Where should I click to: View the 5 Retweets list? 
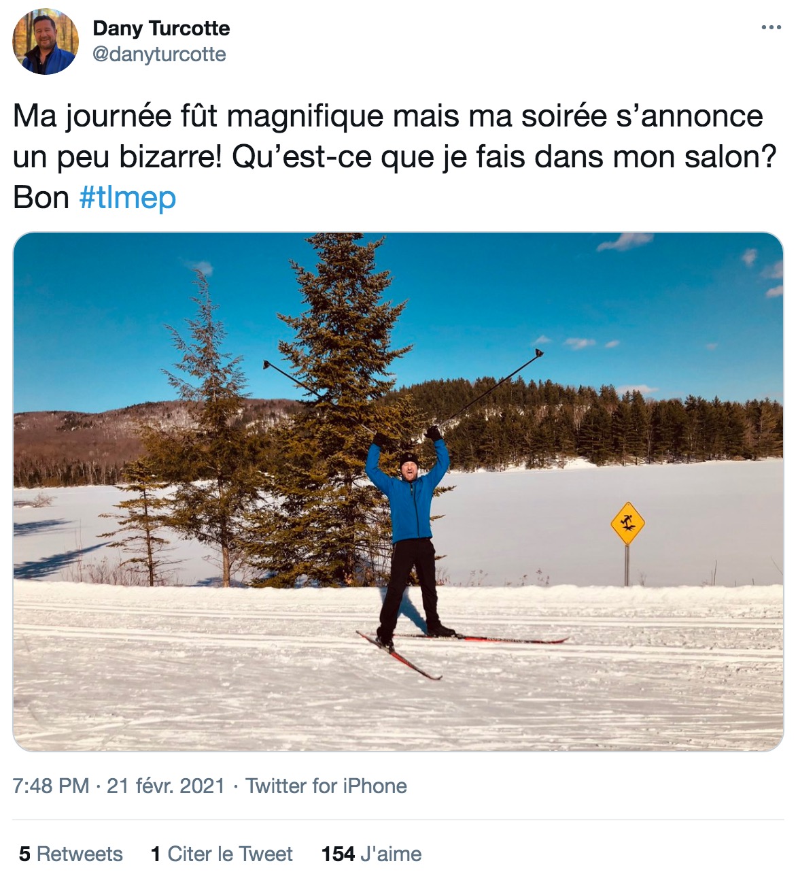coord(71,854)
